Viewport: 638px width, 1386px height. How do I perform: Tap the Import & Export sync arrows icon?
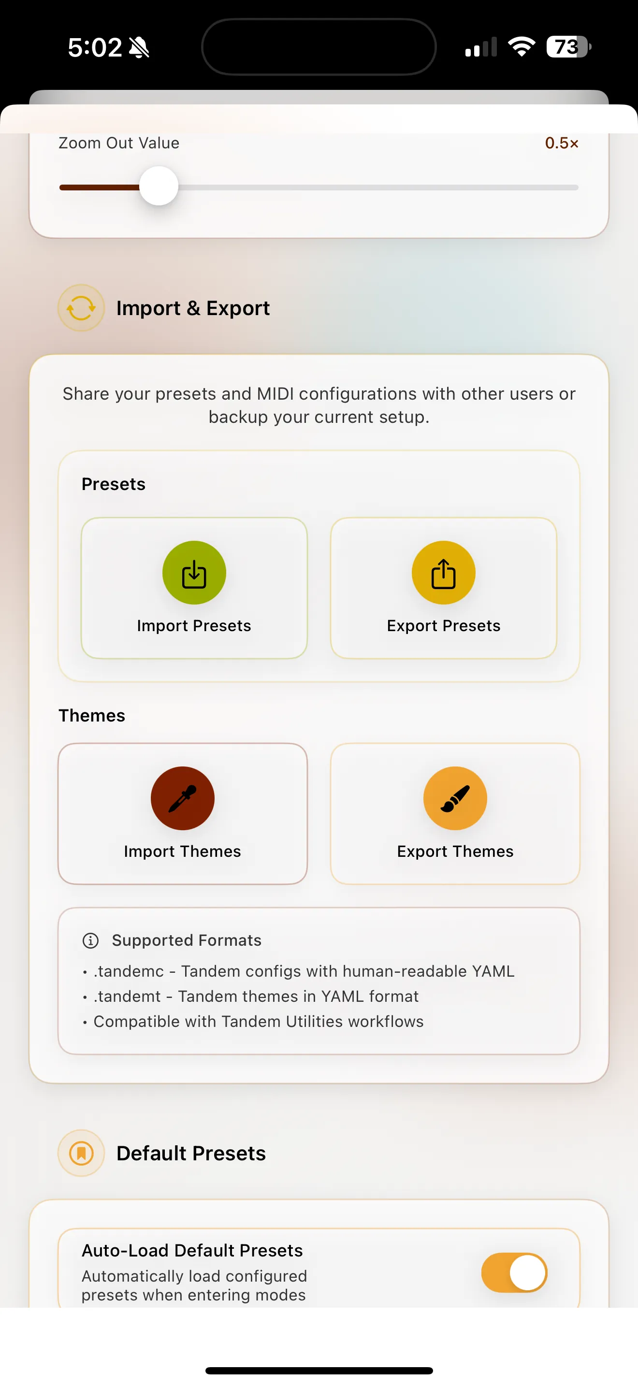coord(81,308)
